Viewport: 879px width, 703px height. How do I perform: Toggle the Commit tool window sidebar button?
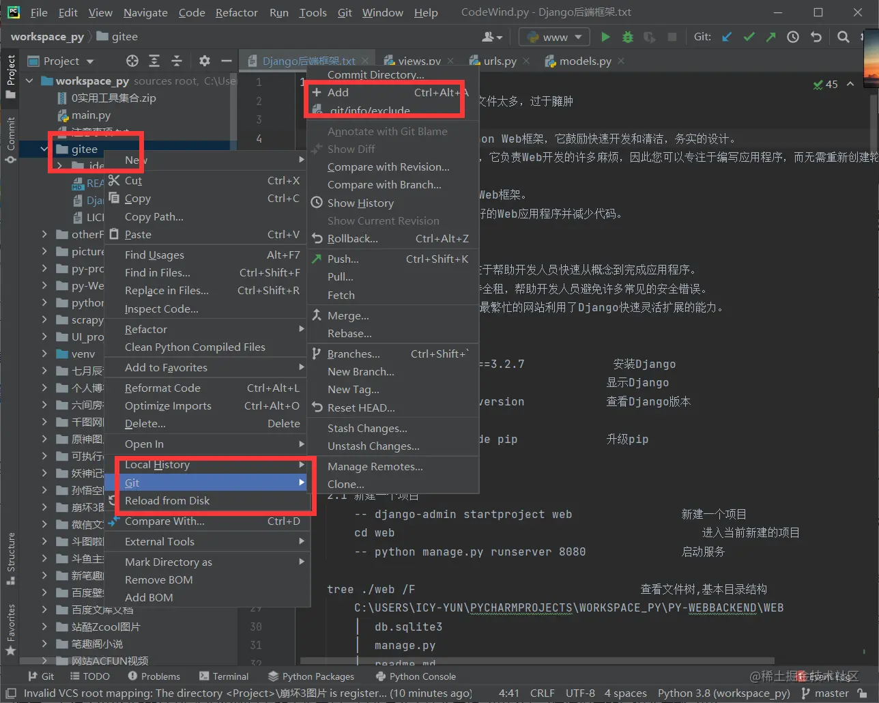coord(11,140)
